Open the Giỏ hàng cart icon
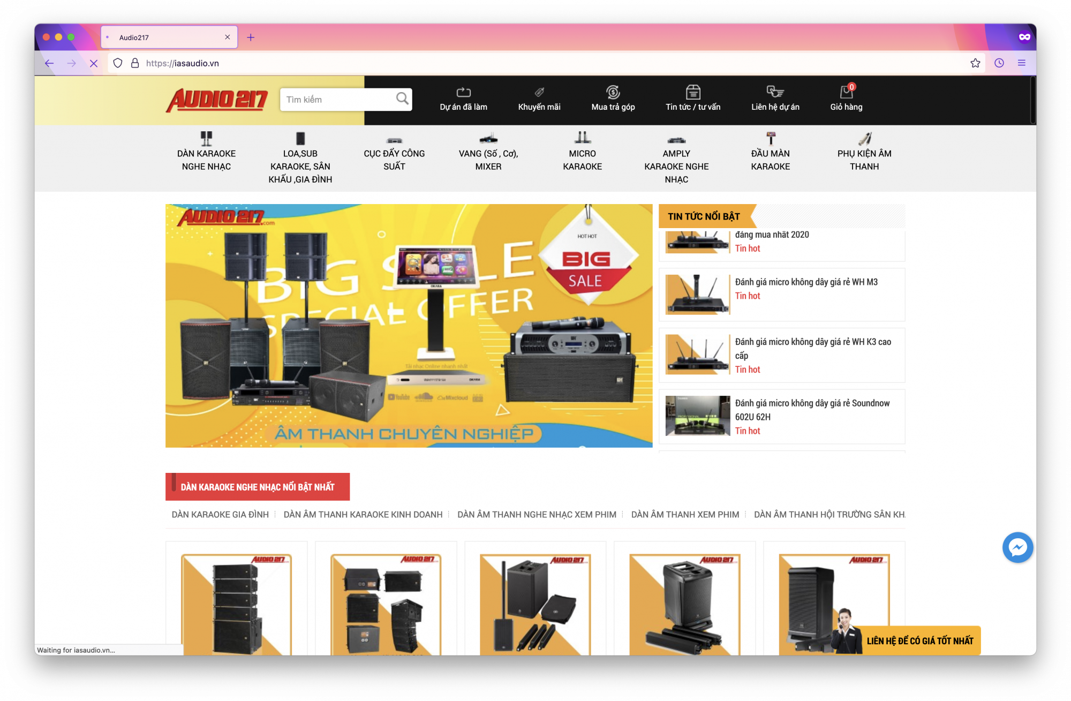This screenshot has height=701, width=1071. point(846,92)
